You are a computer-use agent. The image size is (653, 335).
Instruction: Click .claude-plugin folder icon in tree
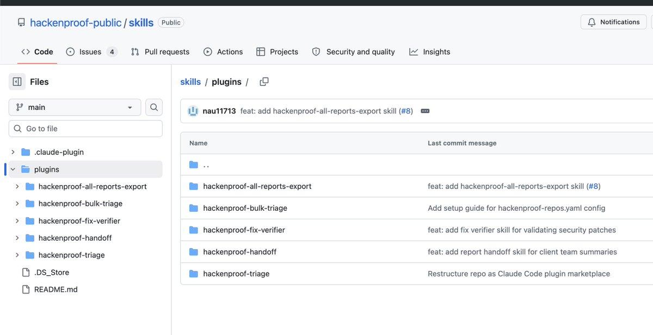26,152
